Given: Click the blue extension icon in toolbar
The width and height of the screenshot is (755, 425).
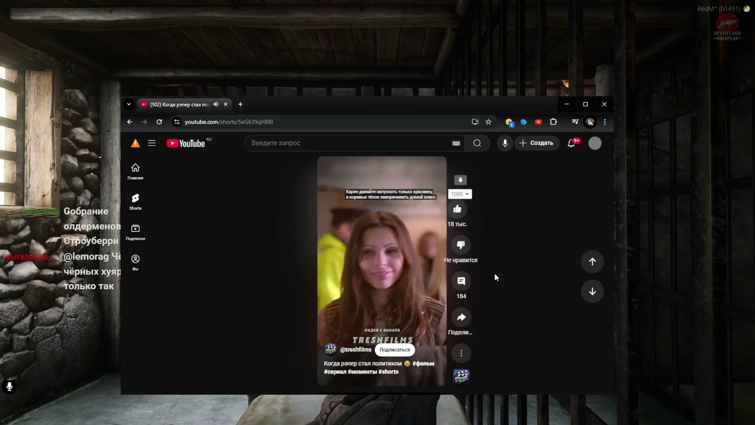Looking at the screenshot, I should pyautogui.click(x=523, y=122).
